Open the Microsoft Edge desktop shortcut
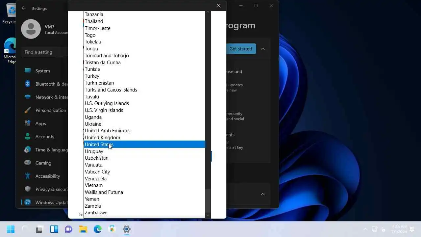This screenshot has width=421, height=237. tap(11, 51)
